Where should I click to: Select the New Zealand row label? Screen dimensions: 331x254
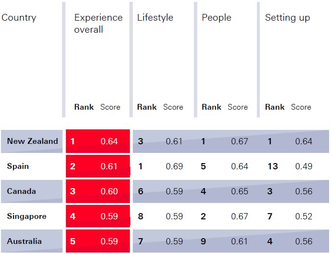point(32,141)
